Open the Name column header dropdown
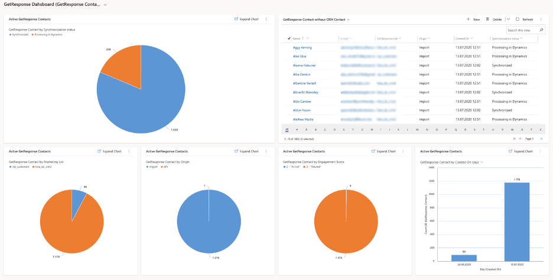Viewport: 553px width, 280px height. pyautogui.click(x=308, y=38)
